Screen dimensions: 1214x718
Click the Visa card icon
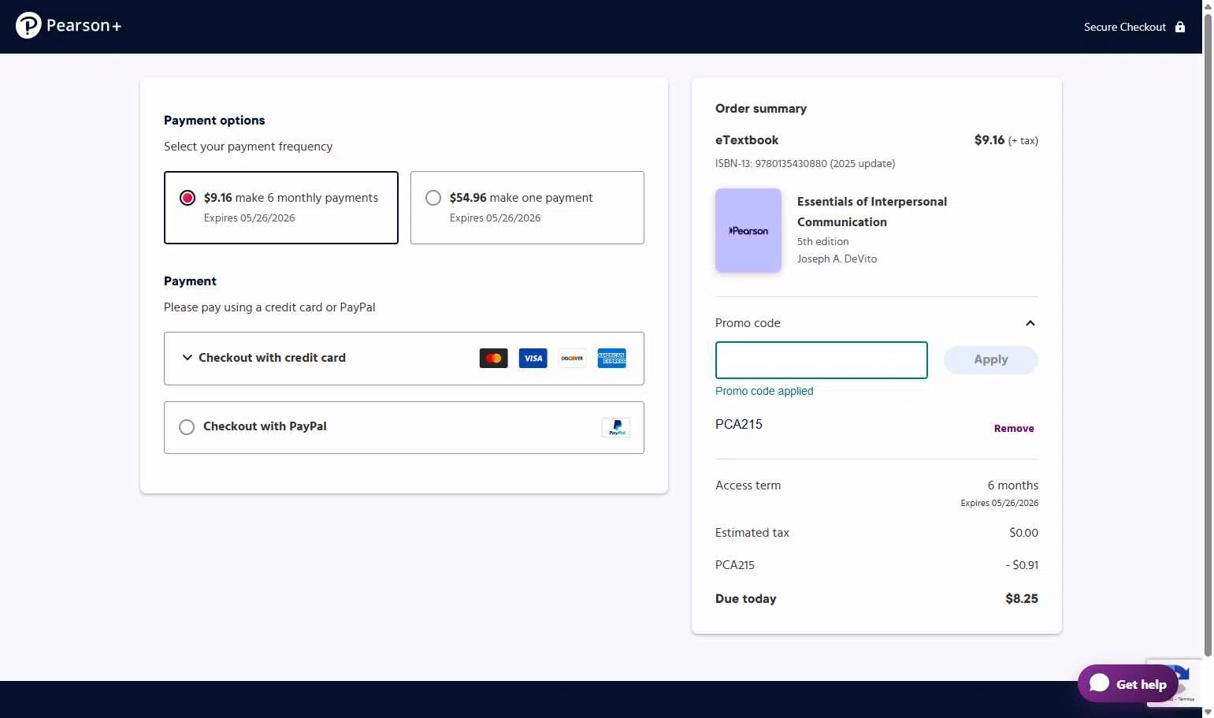533,359
